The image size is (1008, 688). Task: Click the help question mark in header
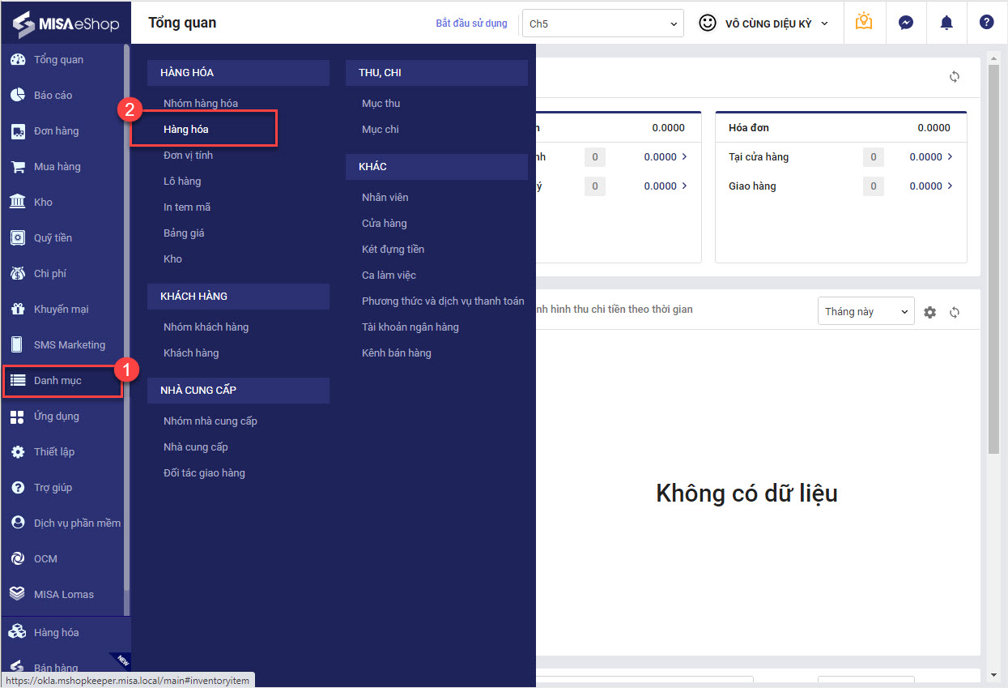986,23
